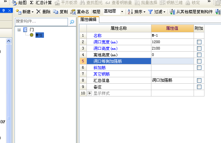
Task: Collapse the 门 tree node
Action: click(x=19, y=30)
